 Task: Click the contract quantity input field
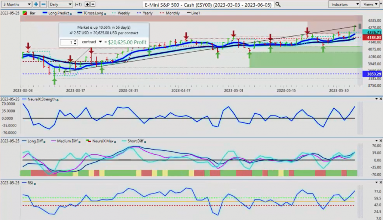click(67, 42)
